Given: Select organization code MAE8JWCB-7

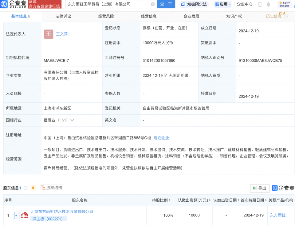Looking at the screenshot, I should 57,61.
